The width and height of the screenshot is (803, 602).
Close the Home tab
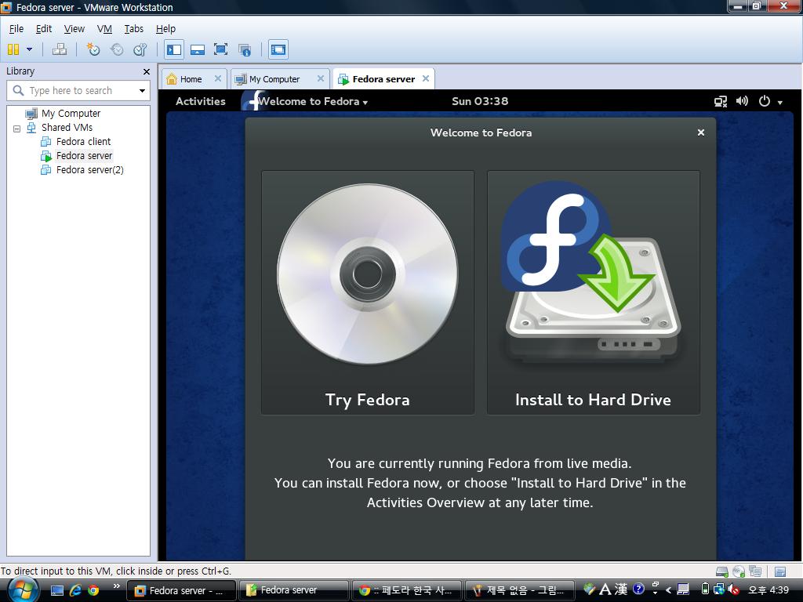click(218, 79)
